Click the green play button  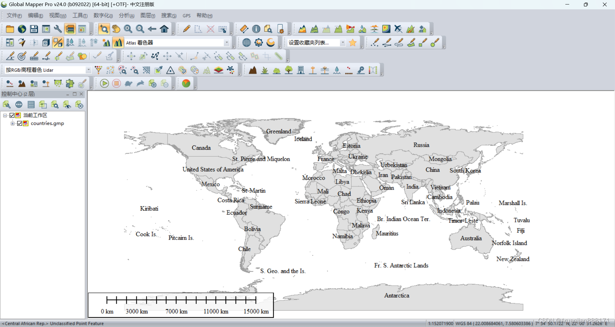(x=104, y=84)
